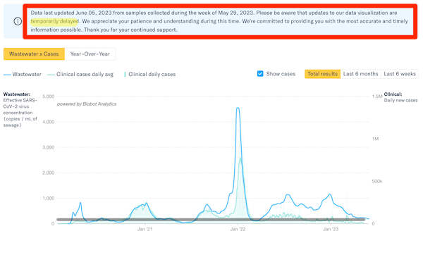
Task: Select the Total results range
Action: [x=322, y=74]
